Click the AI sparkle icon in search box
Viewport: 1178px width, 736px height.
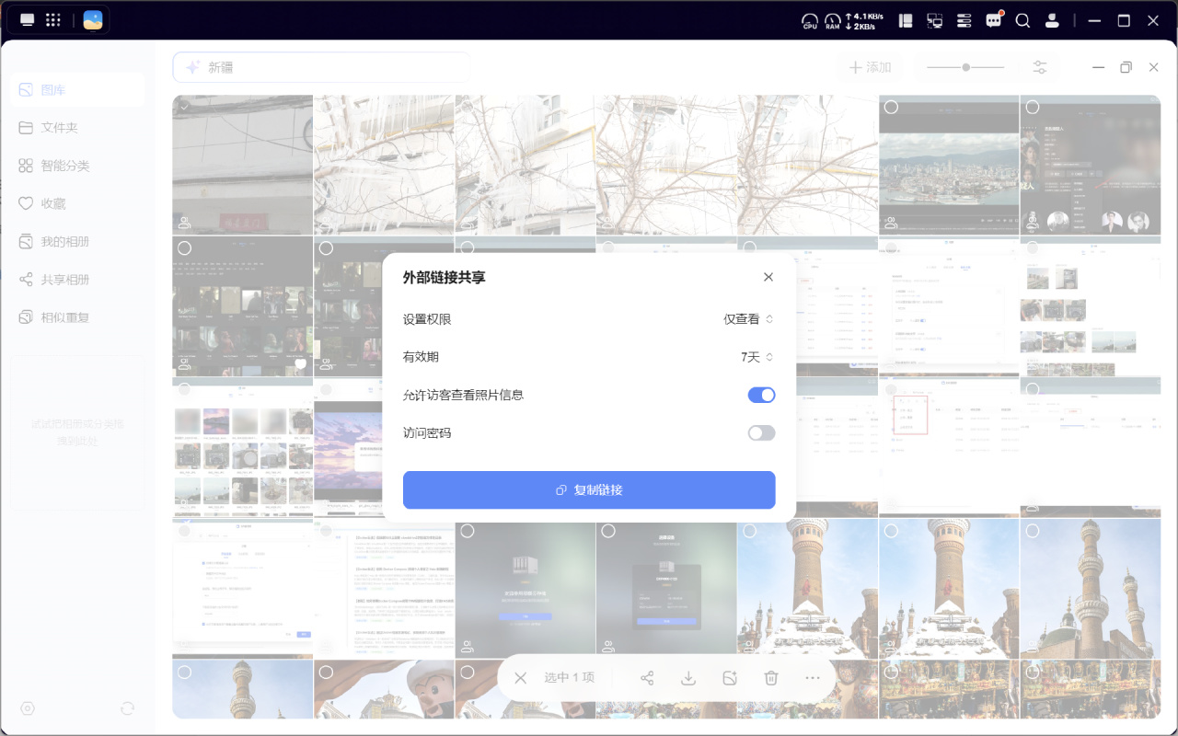192,67
